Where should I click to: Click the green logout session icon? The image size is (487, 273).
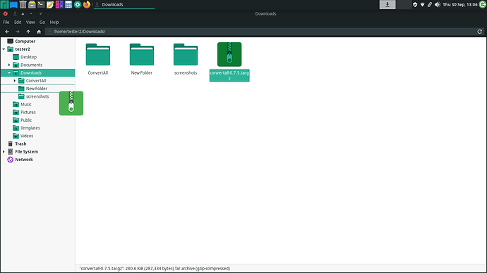click(x=482, y=4)
